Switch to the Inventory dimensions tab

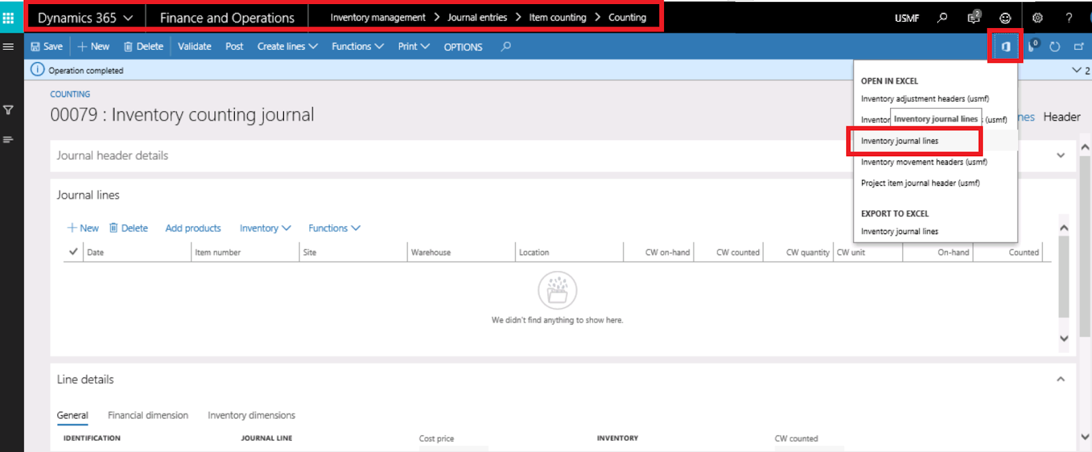tap(251, 415)
